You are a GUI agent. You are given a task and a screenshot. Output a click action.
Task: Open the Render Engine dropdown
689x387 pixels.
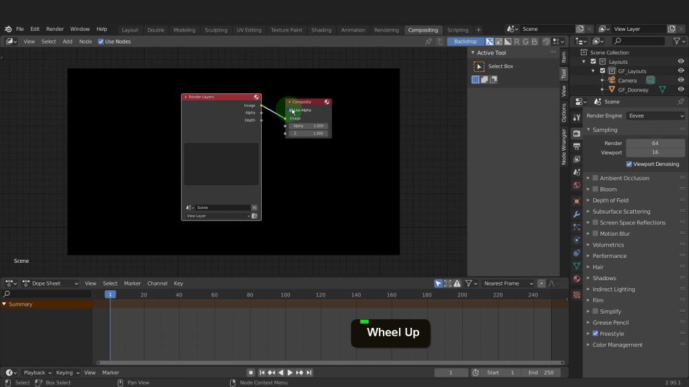coord(656,116)
